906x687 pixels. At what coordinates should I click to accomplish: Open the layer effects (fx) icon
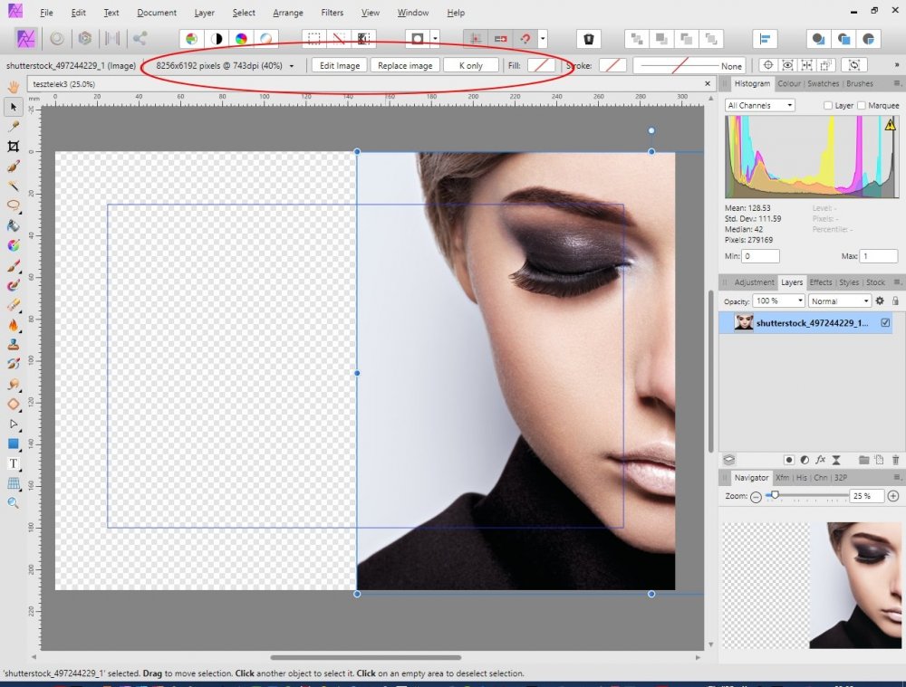pos(820,460)
